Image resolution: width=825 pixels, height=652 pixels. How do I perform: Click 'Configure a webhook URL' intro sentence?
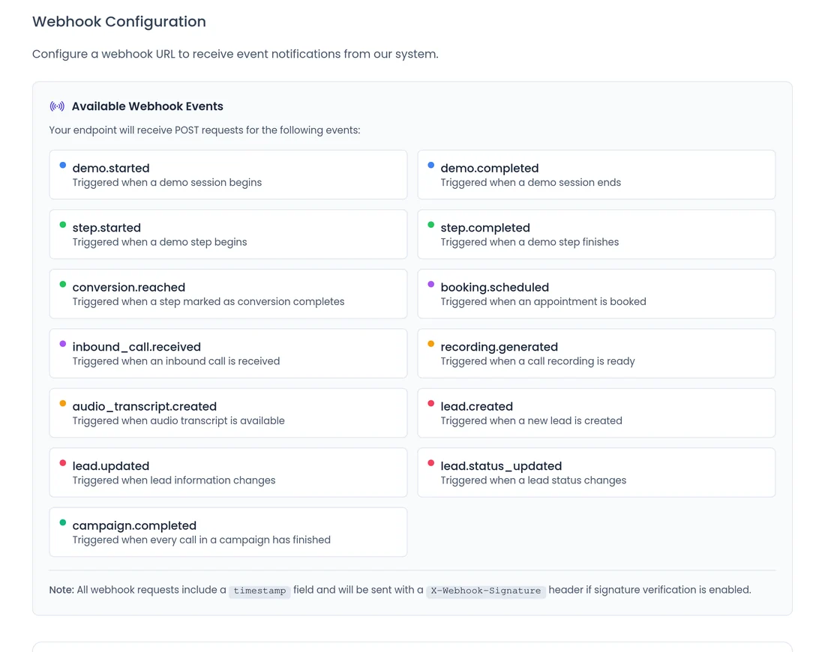[235, 54]
